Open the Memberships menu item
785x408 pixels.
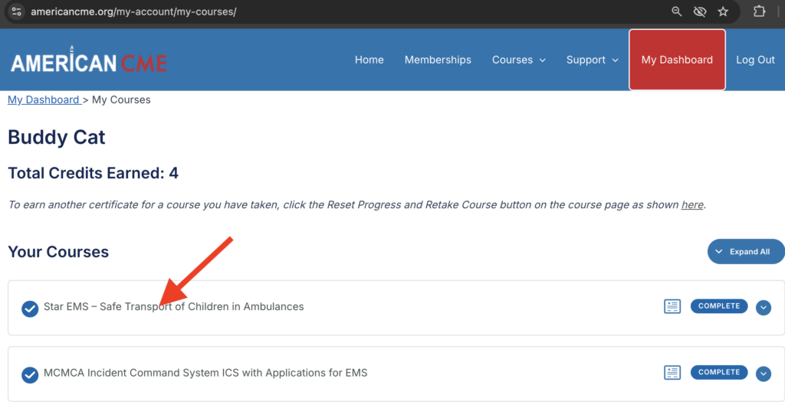[438, 60]
